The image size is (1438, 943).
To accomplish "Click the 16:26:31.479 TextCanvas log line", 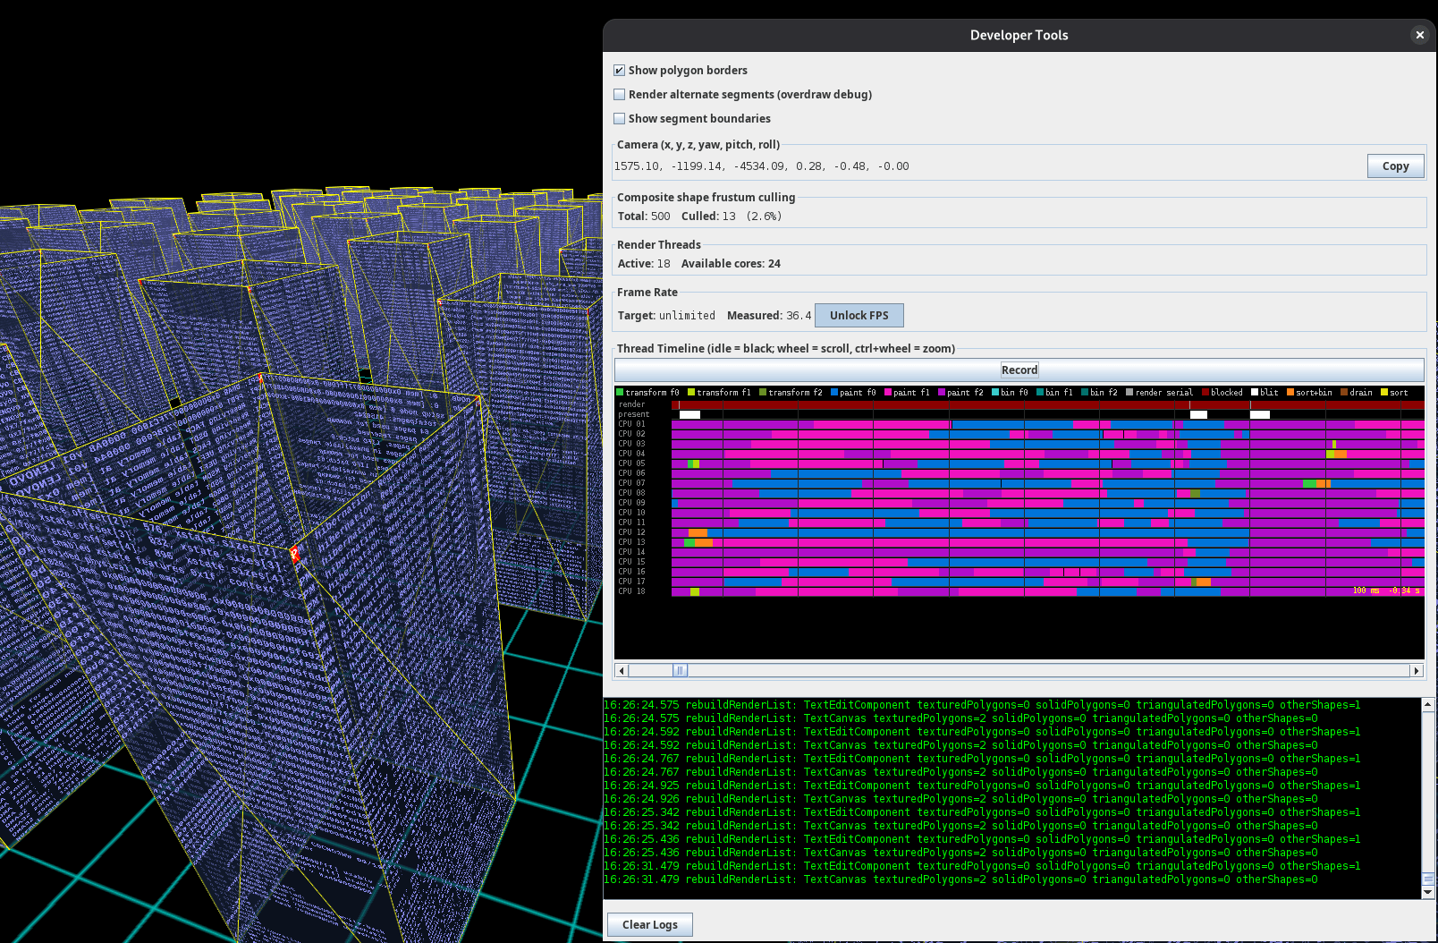I will [960, 879].
